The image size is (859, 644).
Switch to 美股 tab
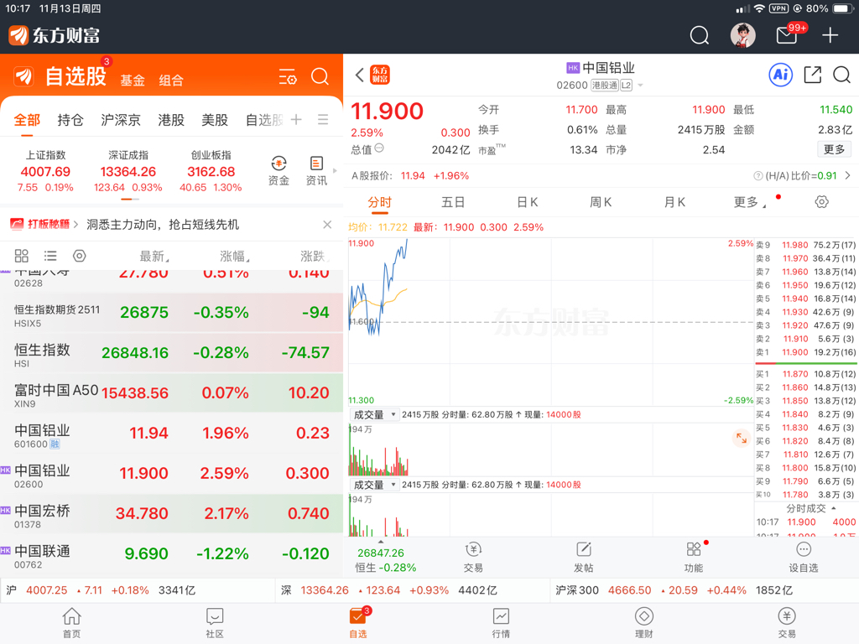pyautogui.click(x=215, y=120)
